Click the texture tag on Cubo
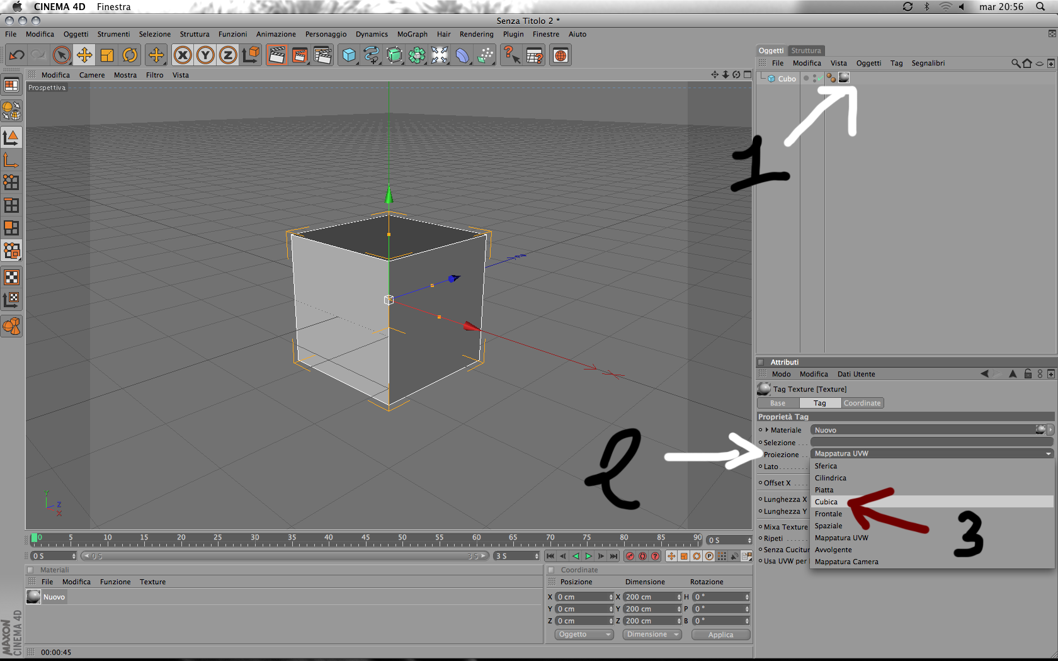The width and height of the screenshot is (1058, 661). pyautogui.click(x=844, y=77)
